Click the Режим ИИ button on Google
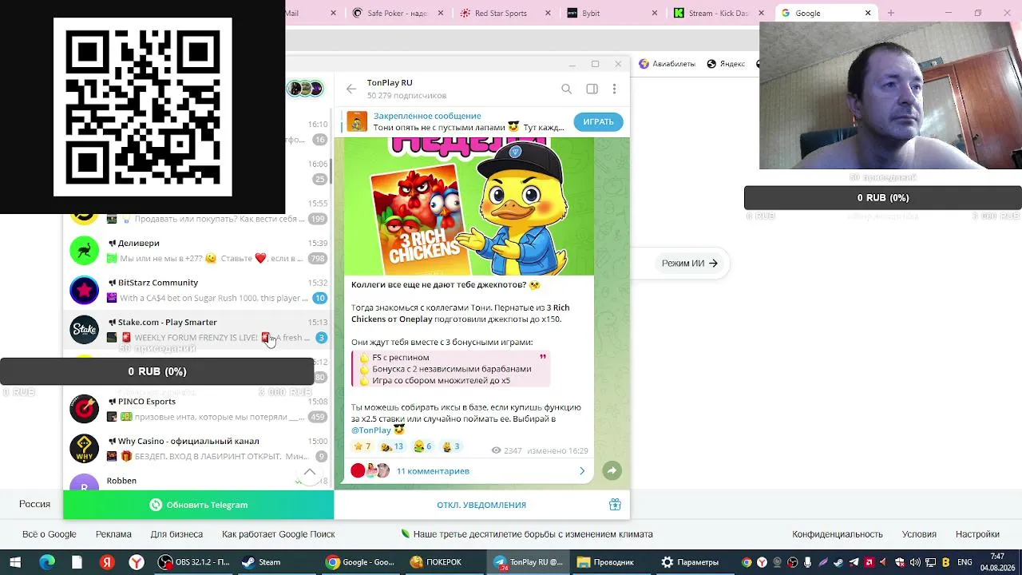Screen dimensions: 1022x575 689,264
